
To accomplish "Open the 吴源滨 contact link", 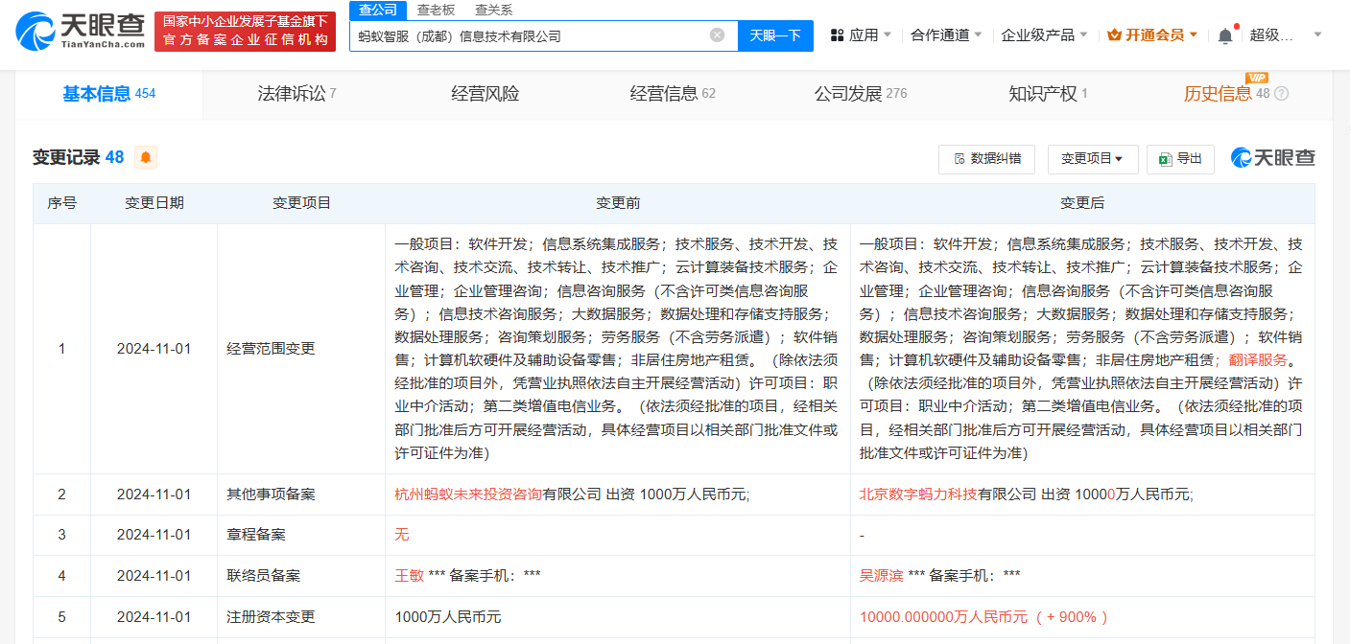I will pos(881,576).
